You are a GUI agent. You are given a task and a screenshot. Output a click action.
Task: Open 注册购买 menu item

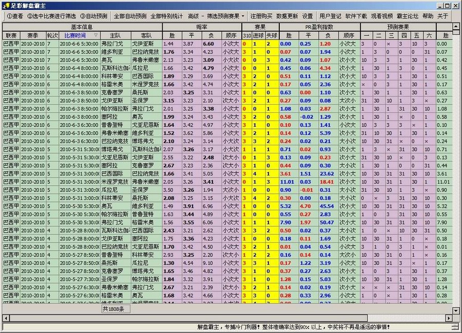[x=261, y=16]
